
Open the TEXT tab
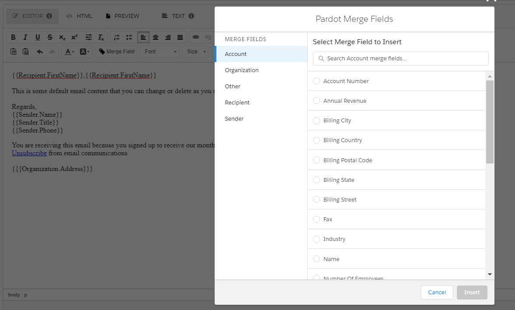[x=177, y=16]
